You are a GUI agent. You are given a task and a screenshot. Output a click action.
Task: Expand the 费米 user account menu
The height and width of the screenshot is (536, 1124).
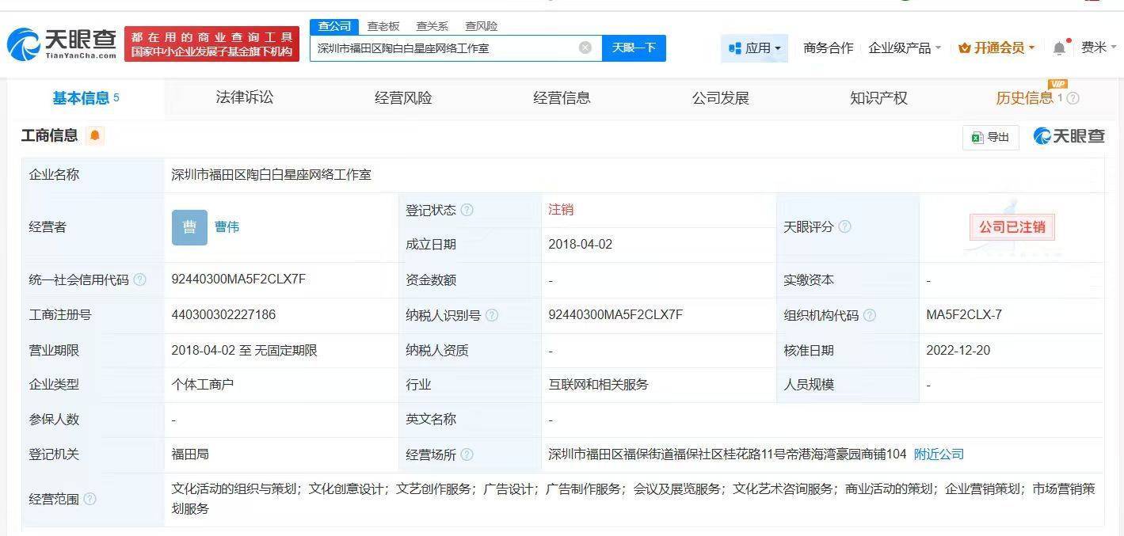[1099, 48]
